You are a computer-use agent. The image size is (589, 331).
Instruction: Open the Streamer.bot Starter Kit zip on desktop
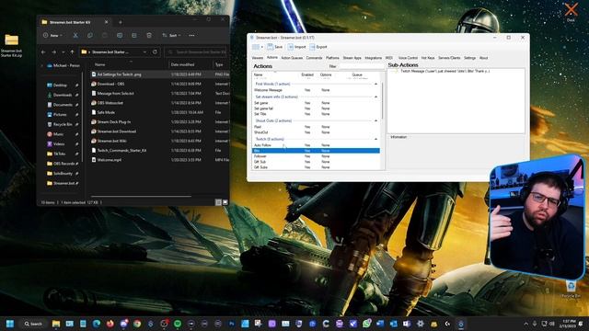coord(11,46)
